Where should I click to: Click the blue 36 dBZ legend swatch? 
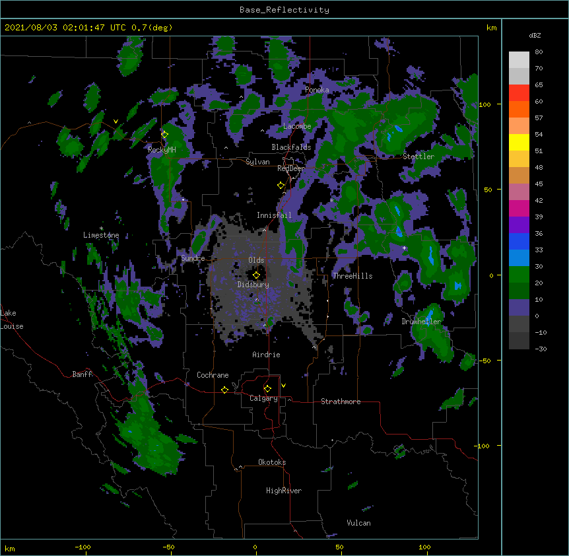(519, 241)
